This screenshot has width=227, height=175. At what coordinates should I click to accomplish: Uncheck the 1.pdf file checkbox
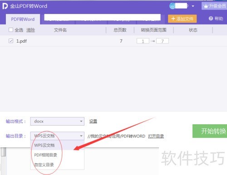(11, 41)
